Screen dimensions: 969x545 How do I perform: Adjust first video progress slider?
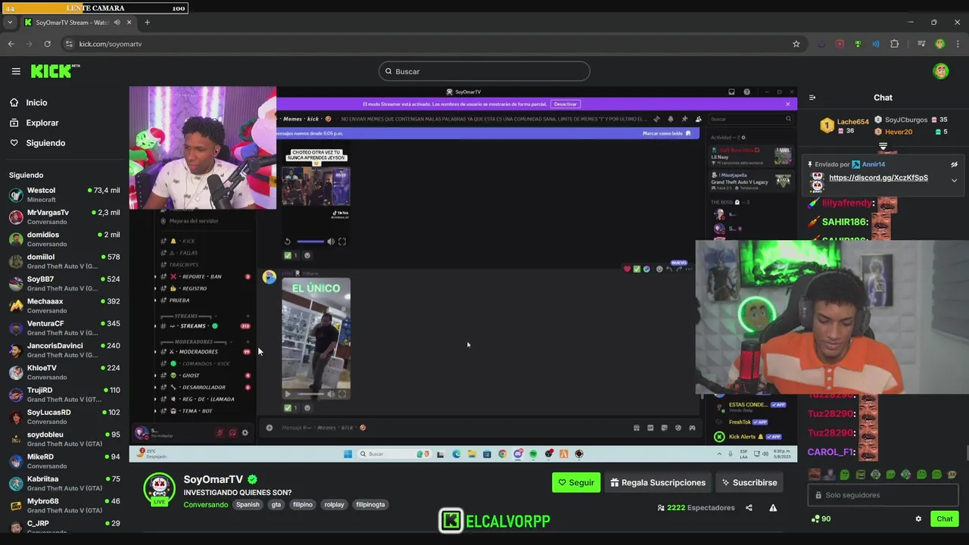310,241
